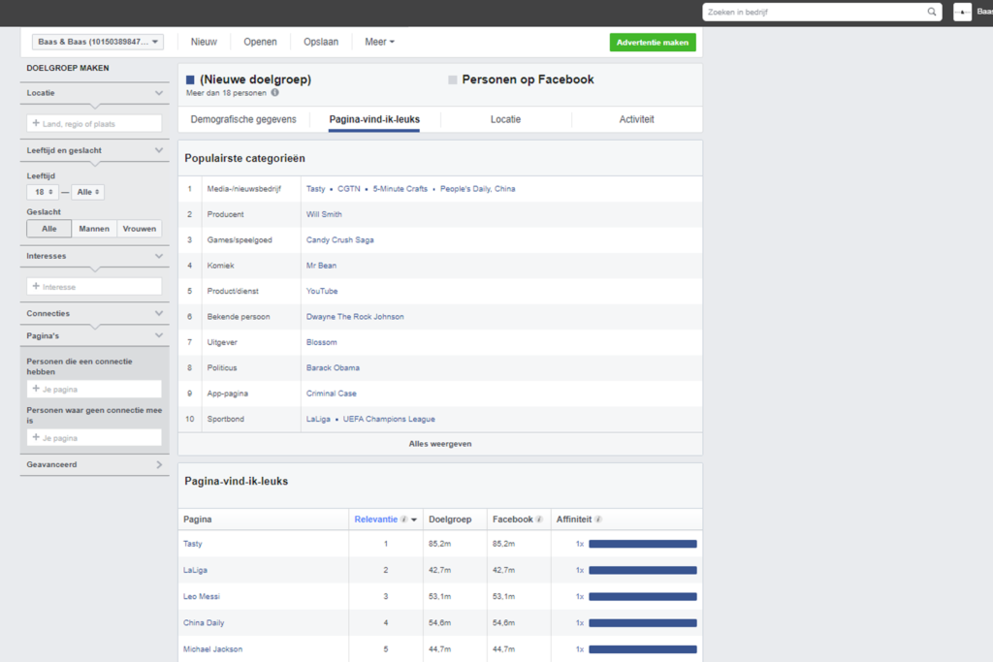The image size is (993, 662).
Task: Open the Meer dropdown menu
Action: click(x=379, y=42)
